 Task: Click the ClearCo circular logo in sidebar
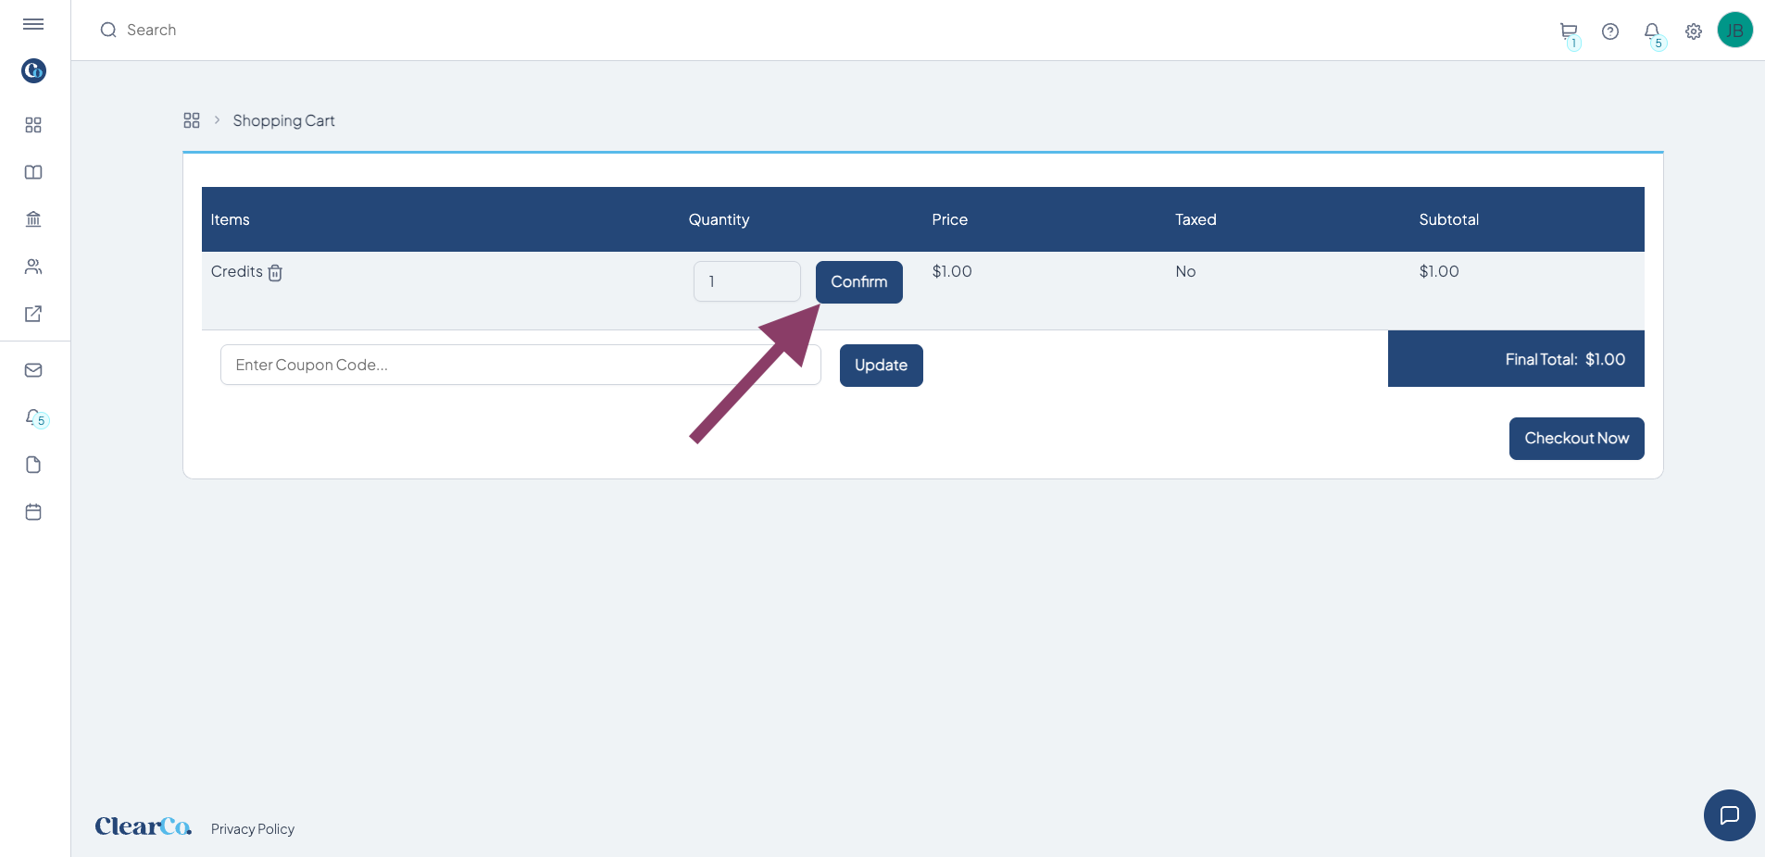pyautogui.click(x=33, y=70)
